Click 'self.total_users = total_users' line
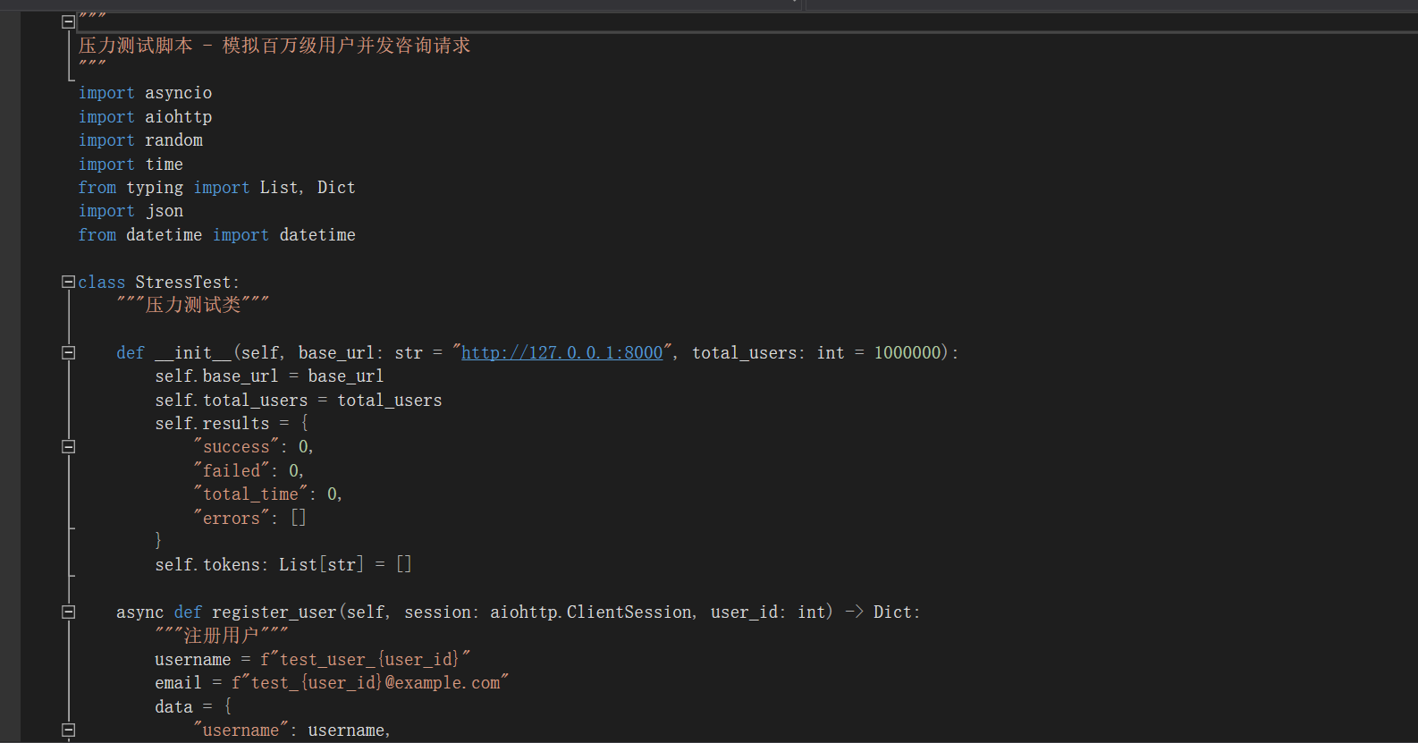 [298, 400]
